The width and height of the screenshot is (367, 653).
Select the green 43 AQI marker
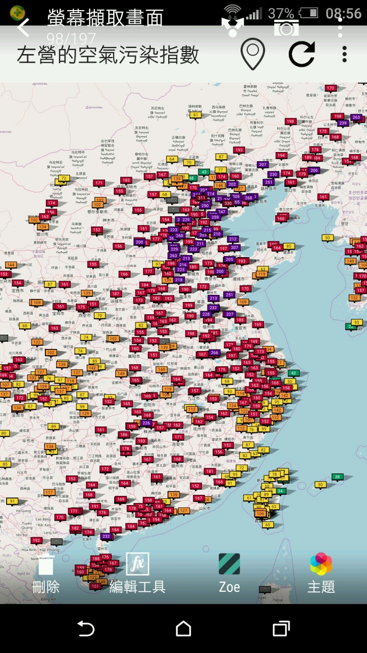(x=204, y=172)
